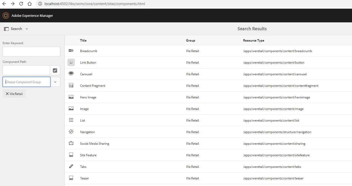This screenshot has height=186, width=352.
Task: Click resource path /apps/weretail/components/content/breadcrumb
Action: point(277,51)
